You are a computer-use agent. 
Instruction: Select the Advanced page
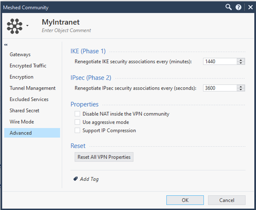click(x=32, y=133)
